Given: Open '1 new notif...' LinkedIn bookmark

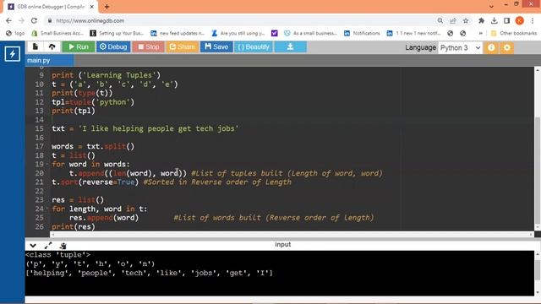Looking at the screenshot, I should pos(413,33).
